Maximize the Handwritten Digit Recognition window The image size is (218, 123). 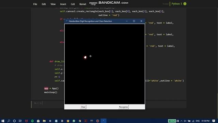[x=134, y=21]
